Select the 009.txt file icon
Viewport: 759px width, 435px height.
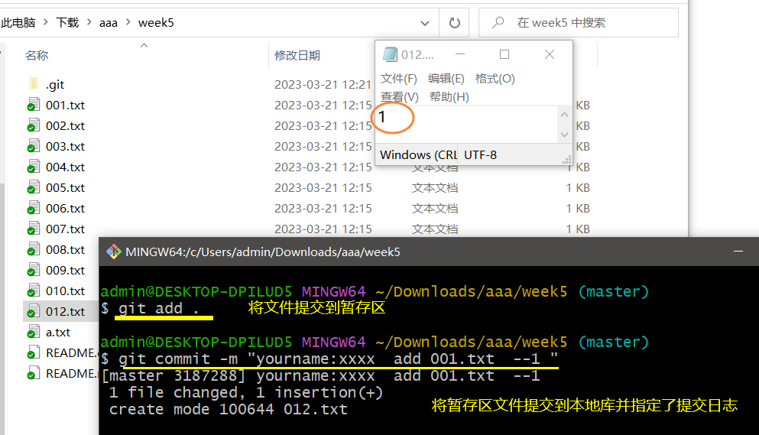[34, 271]
